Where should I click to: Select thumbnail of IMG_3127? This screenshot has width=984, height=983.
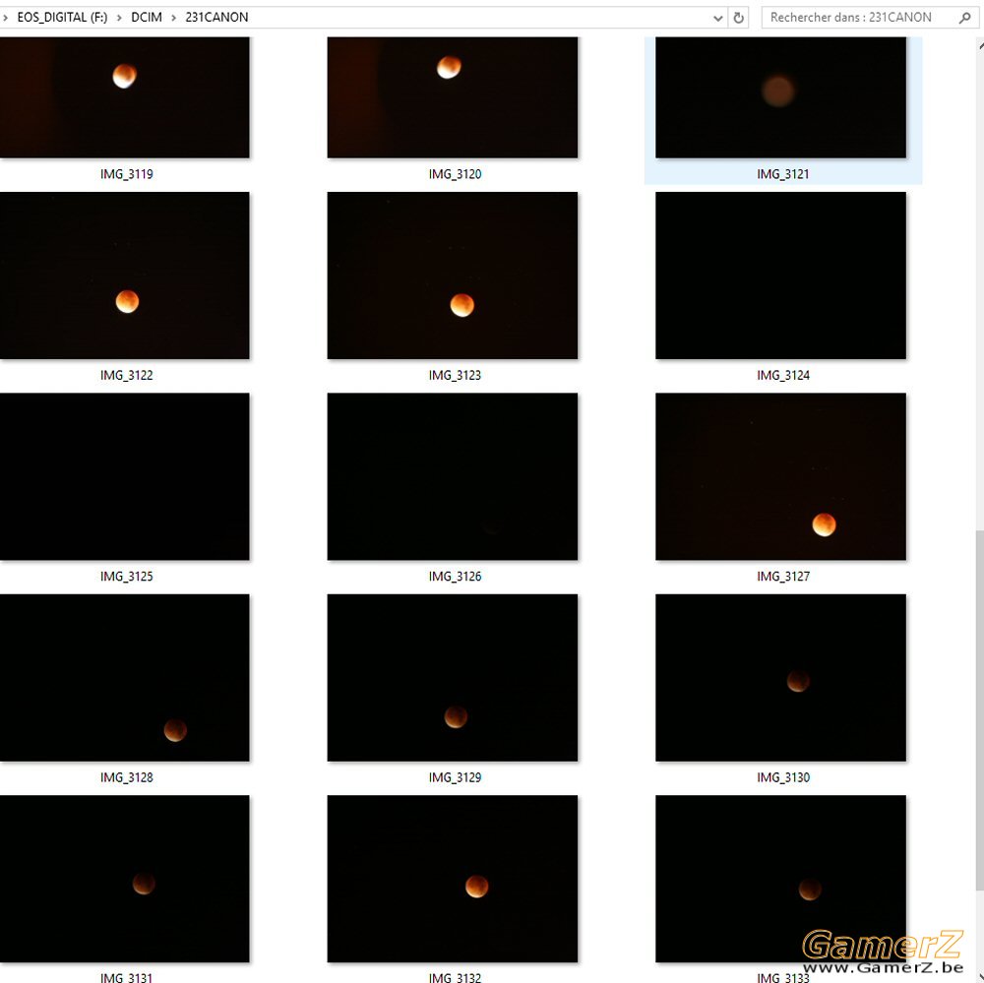click(780, 476)
